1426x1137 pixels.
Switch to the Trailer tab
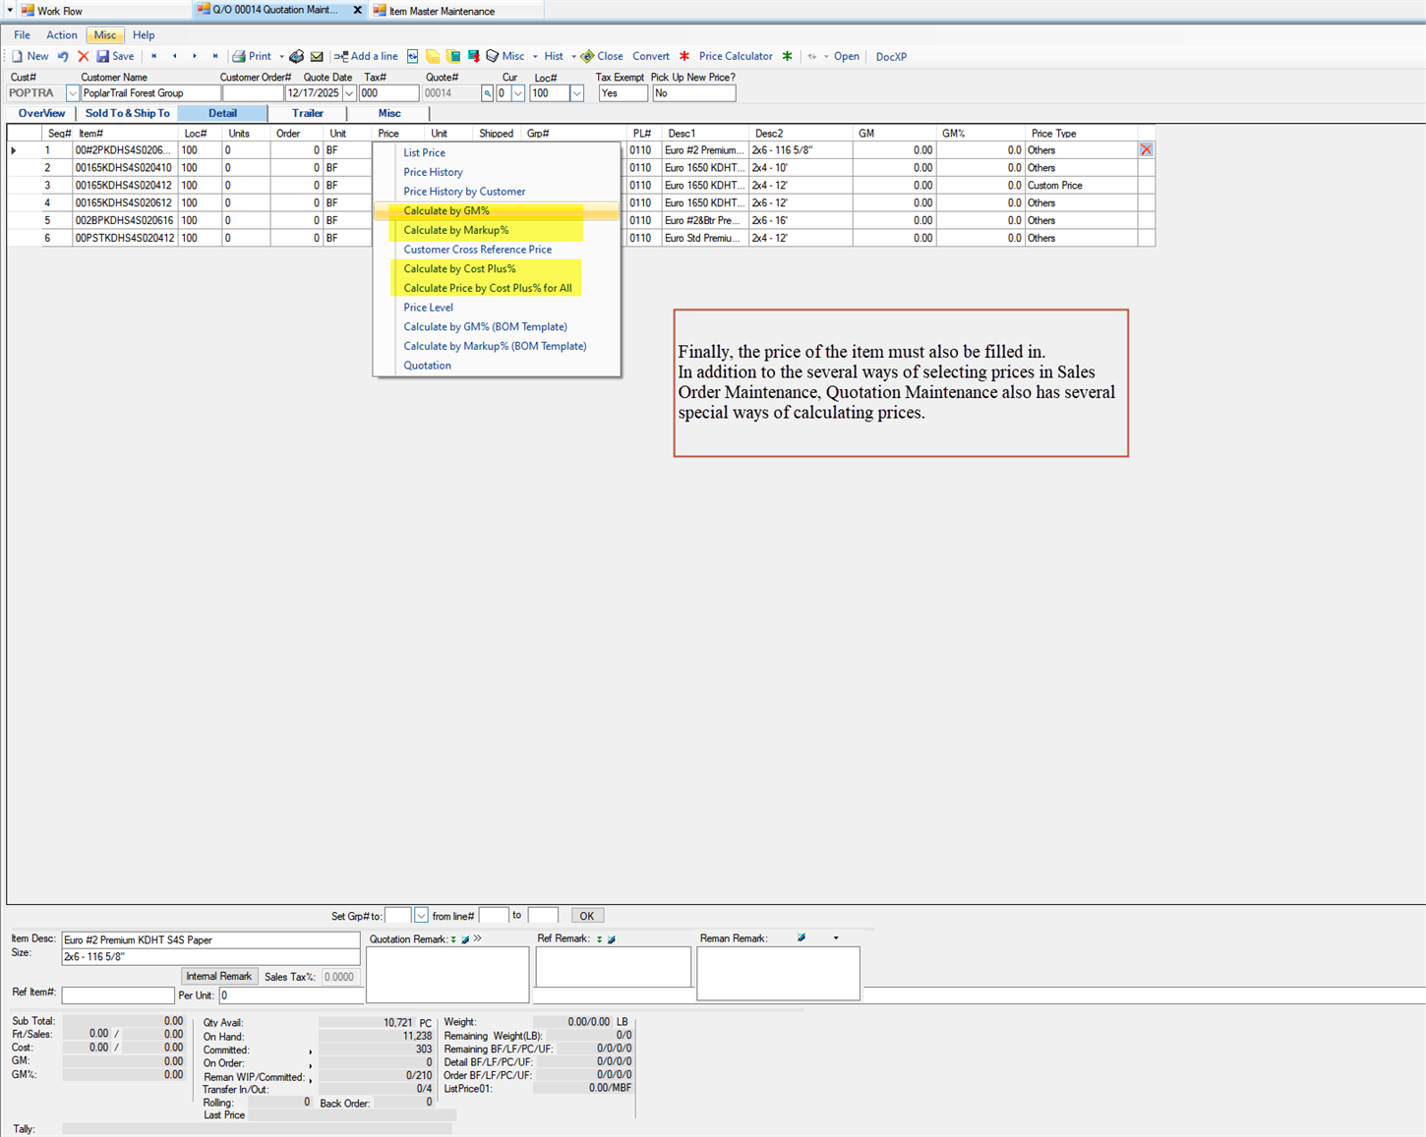pyautogui.click(x=307, y=113)
